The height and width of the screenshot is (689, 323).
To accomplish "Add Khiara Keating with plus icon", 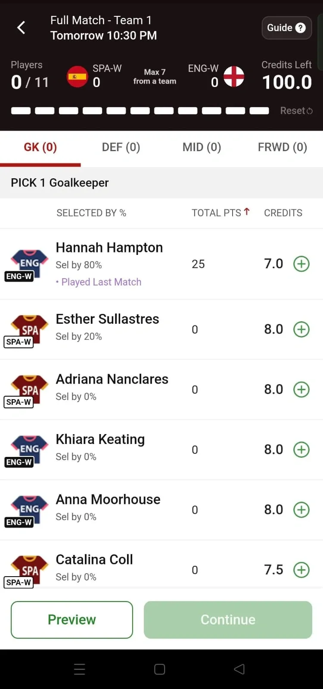I will [301, 450].
